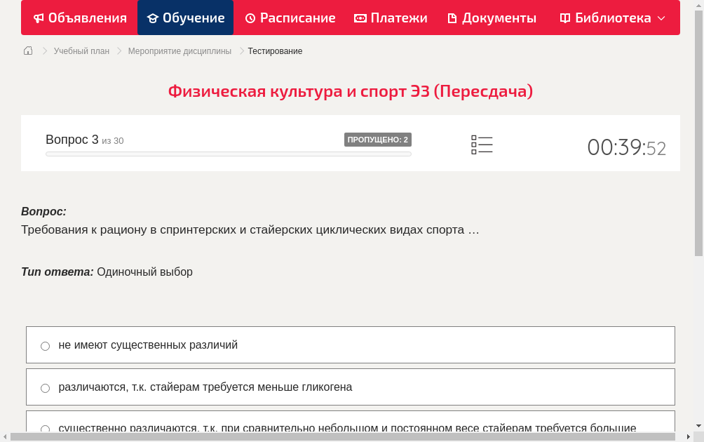Click the «ПРОПУЩЕНО: 2» badge

click(379, 139)
